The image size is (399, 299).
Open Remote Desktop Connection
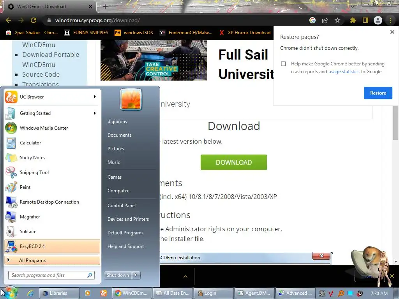pyautogui.click(x=52, y=202)
